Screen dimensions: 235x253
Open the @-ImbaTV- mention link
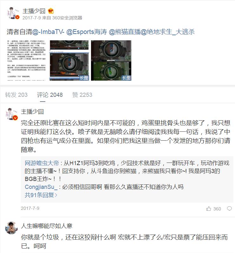tap(48, 32)
